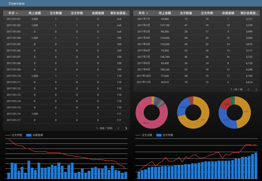Sort monthly table by 会員登録 column
Image resolution: width=262 pixels, height=181 pixels.
click(228, 13)
